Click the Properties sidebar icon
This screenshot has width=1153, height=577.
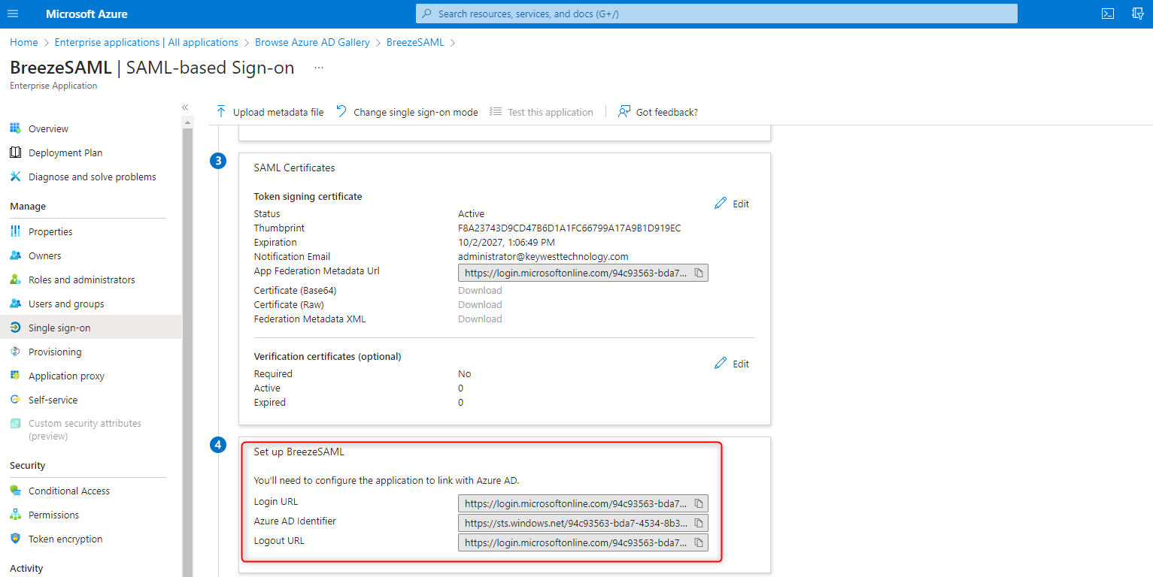tap(15, 231)
